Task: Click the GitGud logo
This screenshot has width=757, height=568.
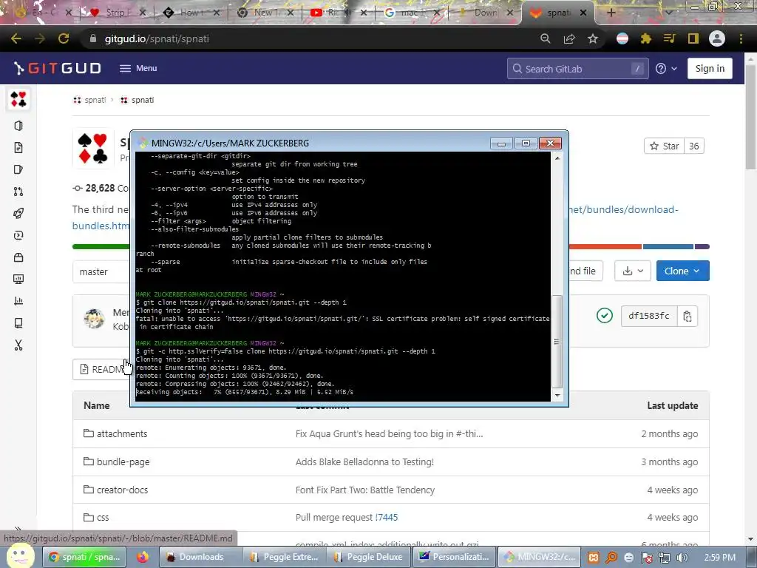Action: pyautogui.click(x=58, y=68)
